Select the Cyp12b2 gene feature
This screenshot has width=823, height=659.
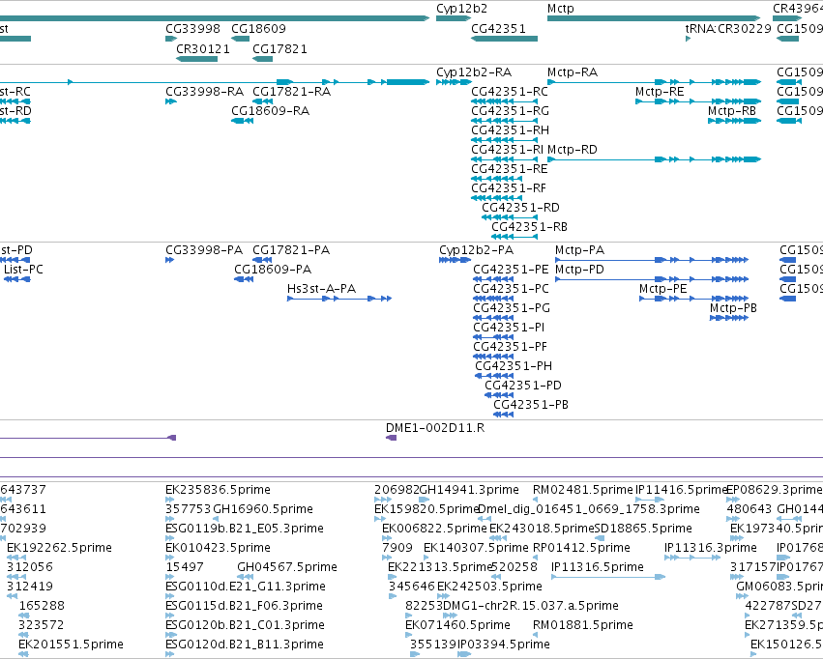tap(454, 18)
